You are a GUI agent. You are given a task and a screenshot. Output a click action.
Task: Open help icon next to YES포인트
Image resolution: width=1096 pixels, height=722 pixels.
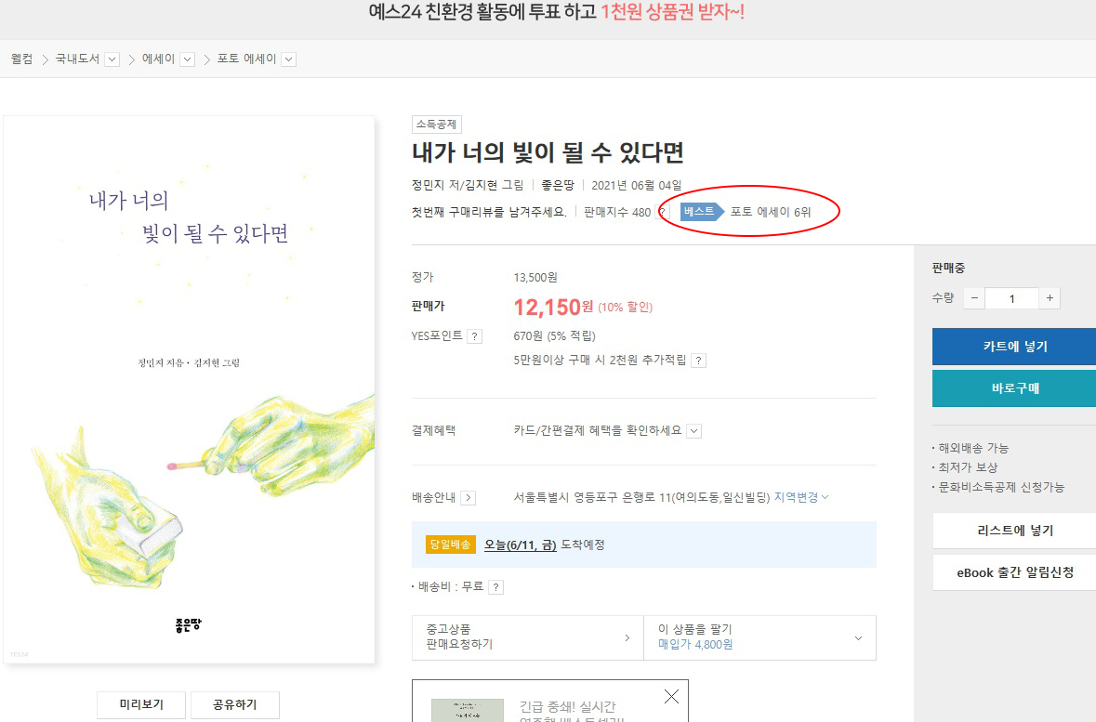pyautogui.click(x=475, y=336)
